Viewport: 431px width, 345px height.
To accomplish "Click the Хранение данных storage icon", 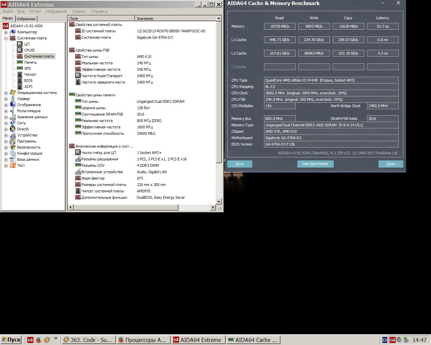I will (13, 117).
